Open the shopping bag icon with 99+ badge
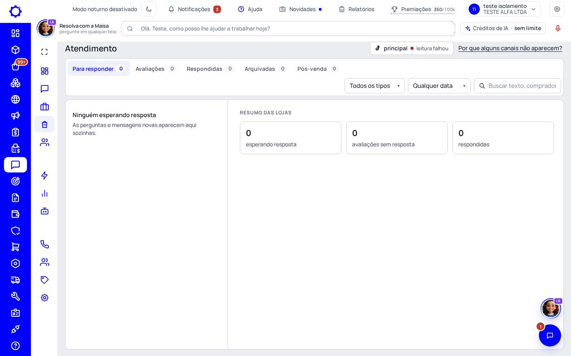This screenshot has height=356, width=571. [x=15, y=66]
